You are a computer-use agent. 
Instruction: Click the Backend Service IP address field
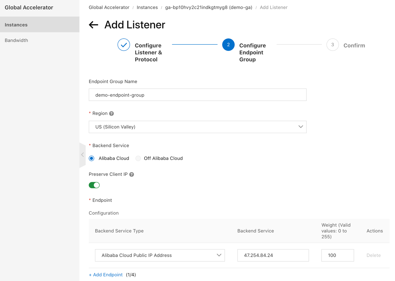tap(273, 255)
